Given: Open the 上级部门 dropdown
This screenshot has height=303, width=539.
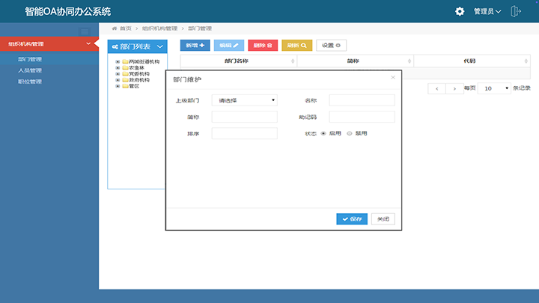Looking at the screenshot, I should (244, 100).
